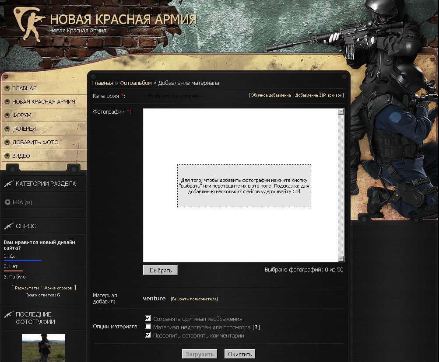
Task: Click the 'Добавление материала' breadcrumb text
Action: 189,83
